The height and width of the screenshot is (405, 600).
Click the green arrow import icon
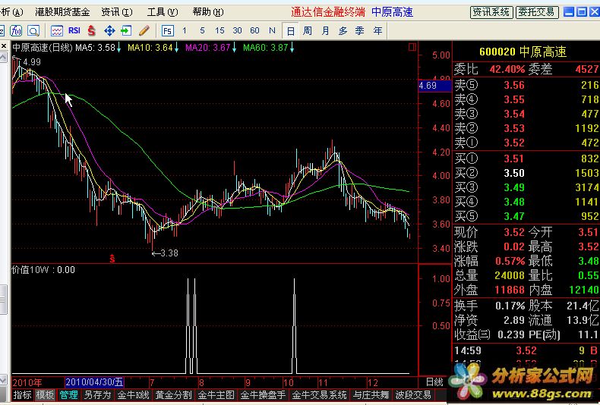click(126, 30)
